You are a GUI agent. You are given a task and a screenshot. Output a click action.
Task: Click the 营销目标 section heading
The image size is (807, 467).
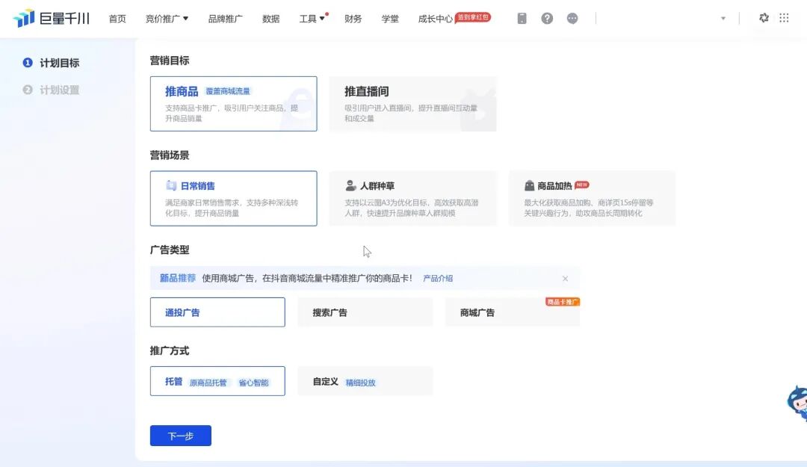pos(170,61)
